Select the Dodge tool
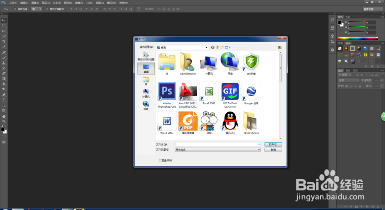This screenshot has width=385, height=210. point(4,89)
